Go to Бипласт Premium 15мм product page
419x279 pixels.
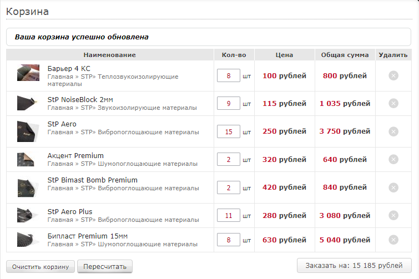pyautogui.click(x=88, y=236)
